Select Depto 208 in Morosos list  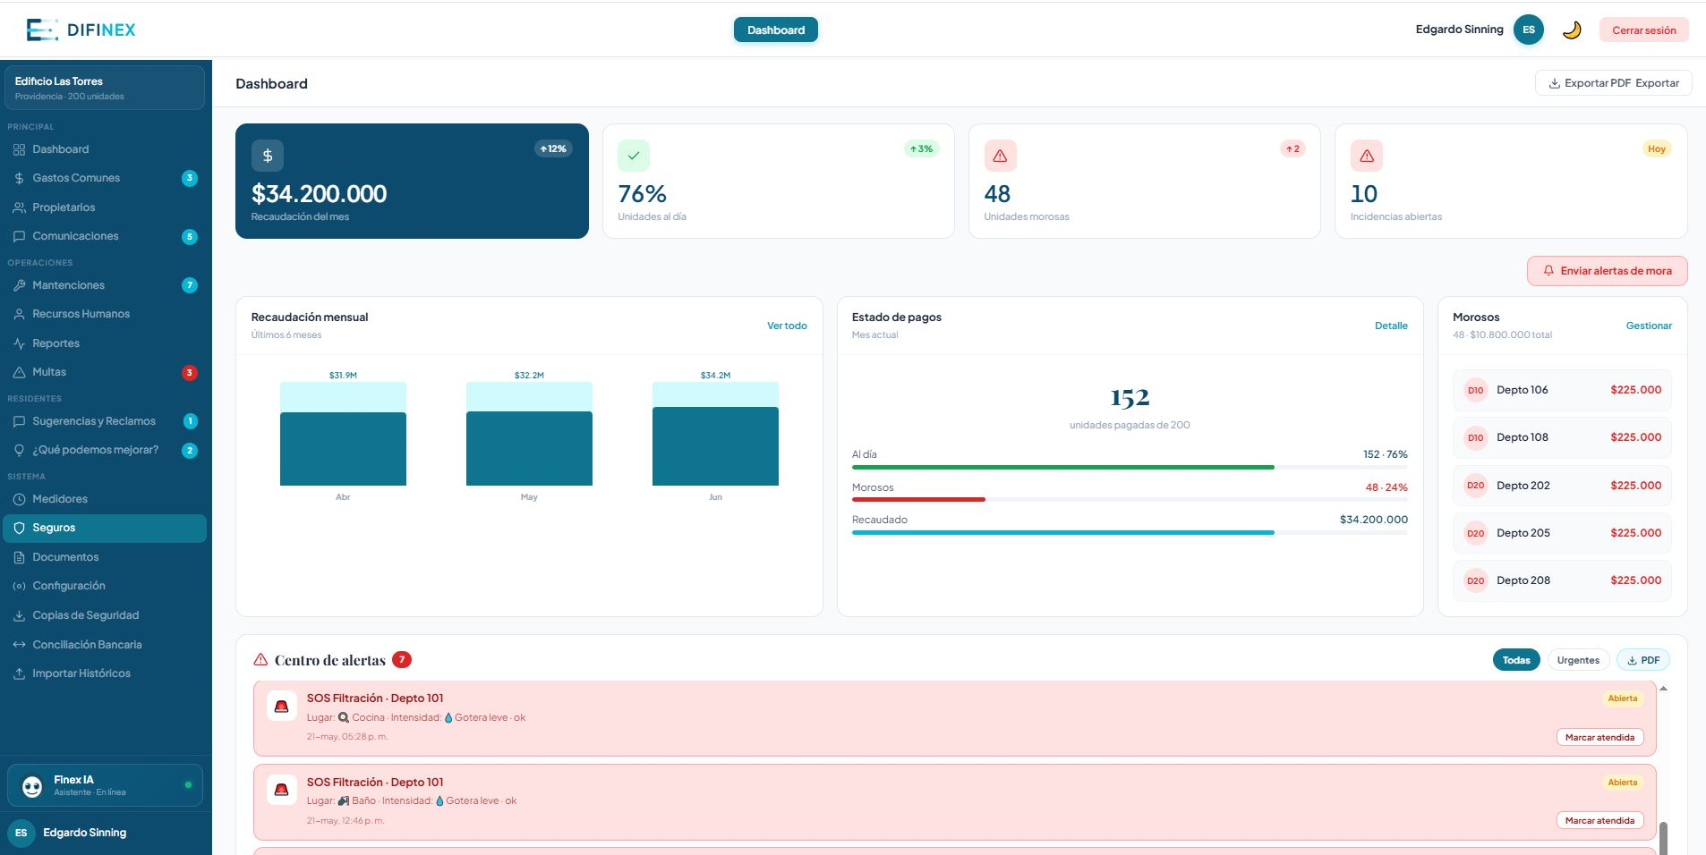point(1562,580)
